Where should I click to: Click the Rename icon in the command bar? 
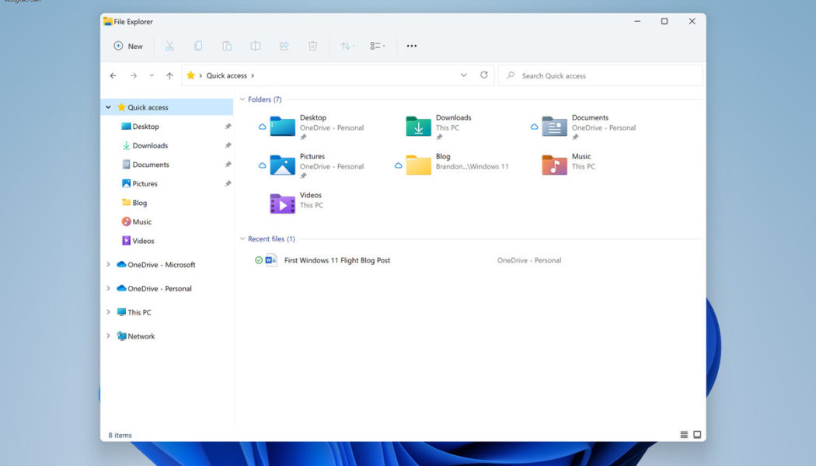256,46
